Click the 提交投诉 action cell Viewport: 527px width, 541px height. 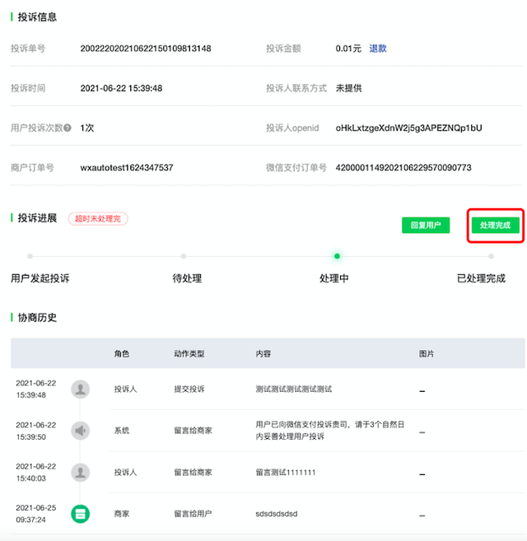click(x=189, y=389)
